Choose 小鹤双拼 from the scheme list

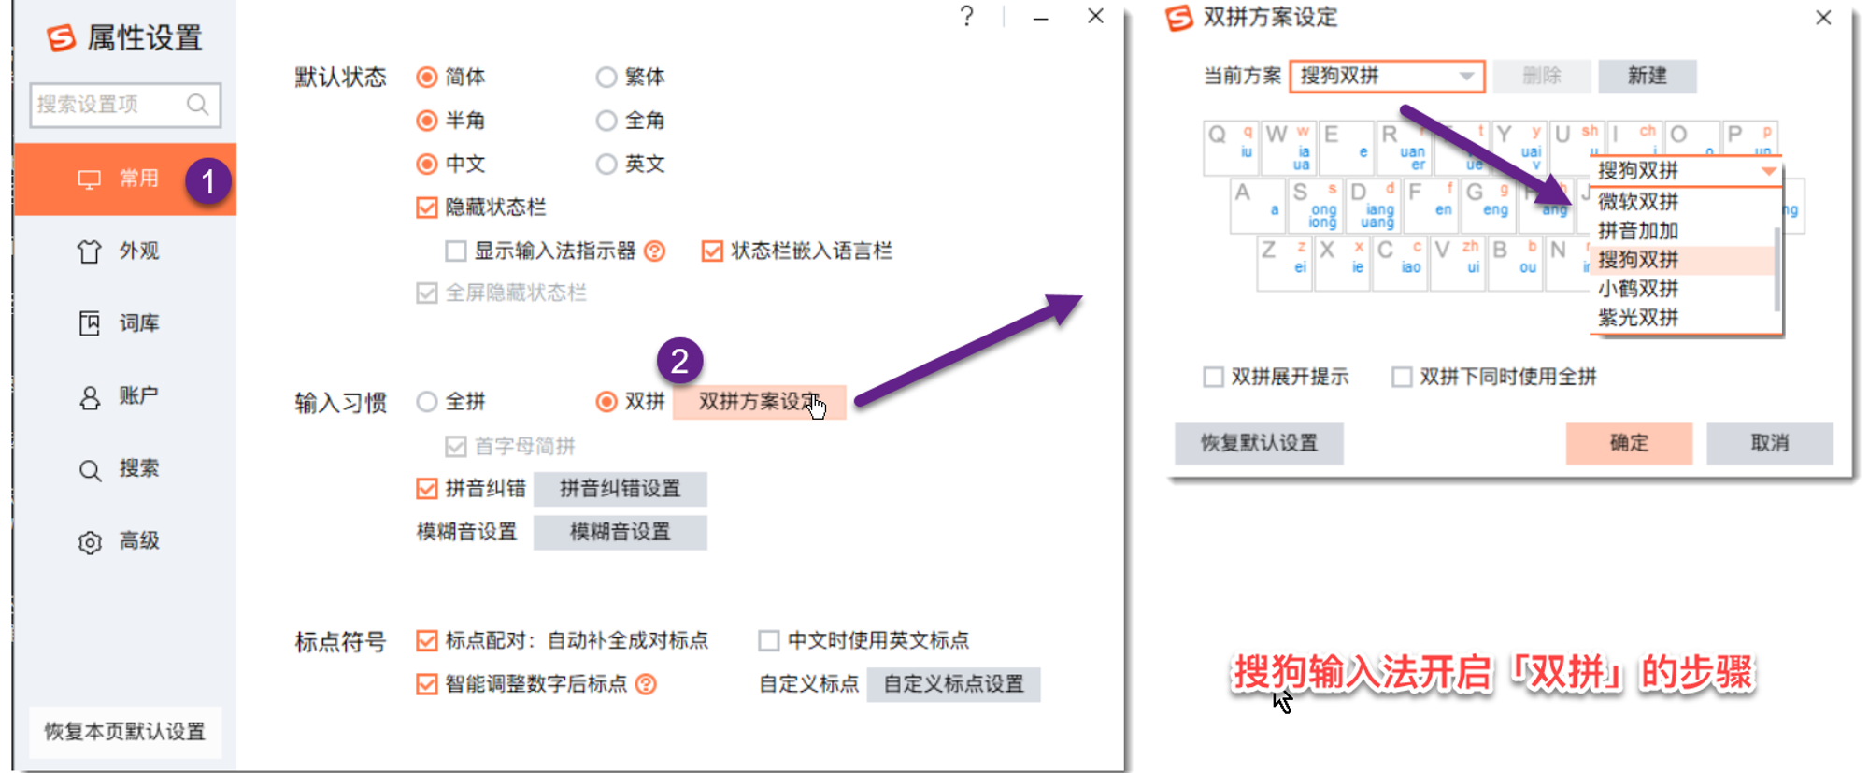pos(1682,289)
